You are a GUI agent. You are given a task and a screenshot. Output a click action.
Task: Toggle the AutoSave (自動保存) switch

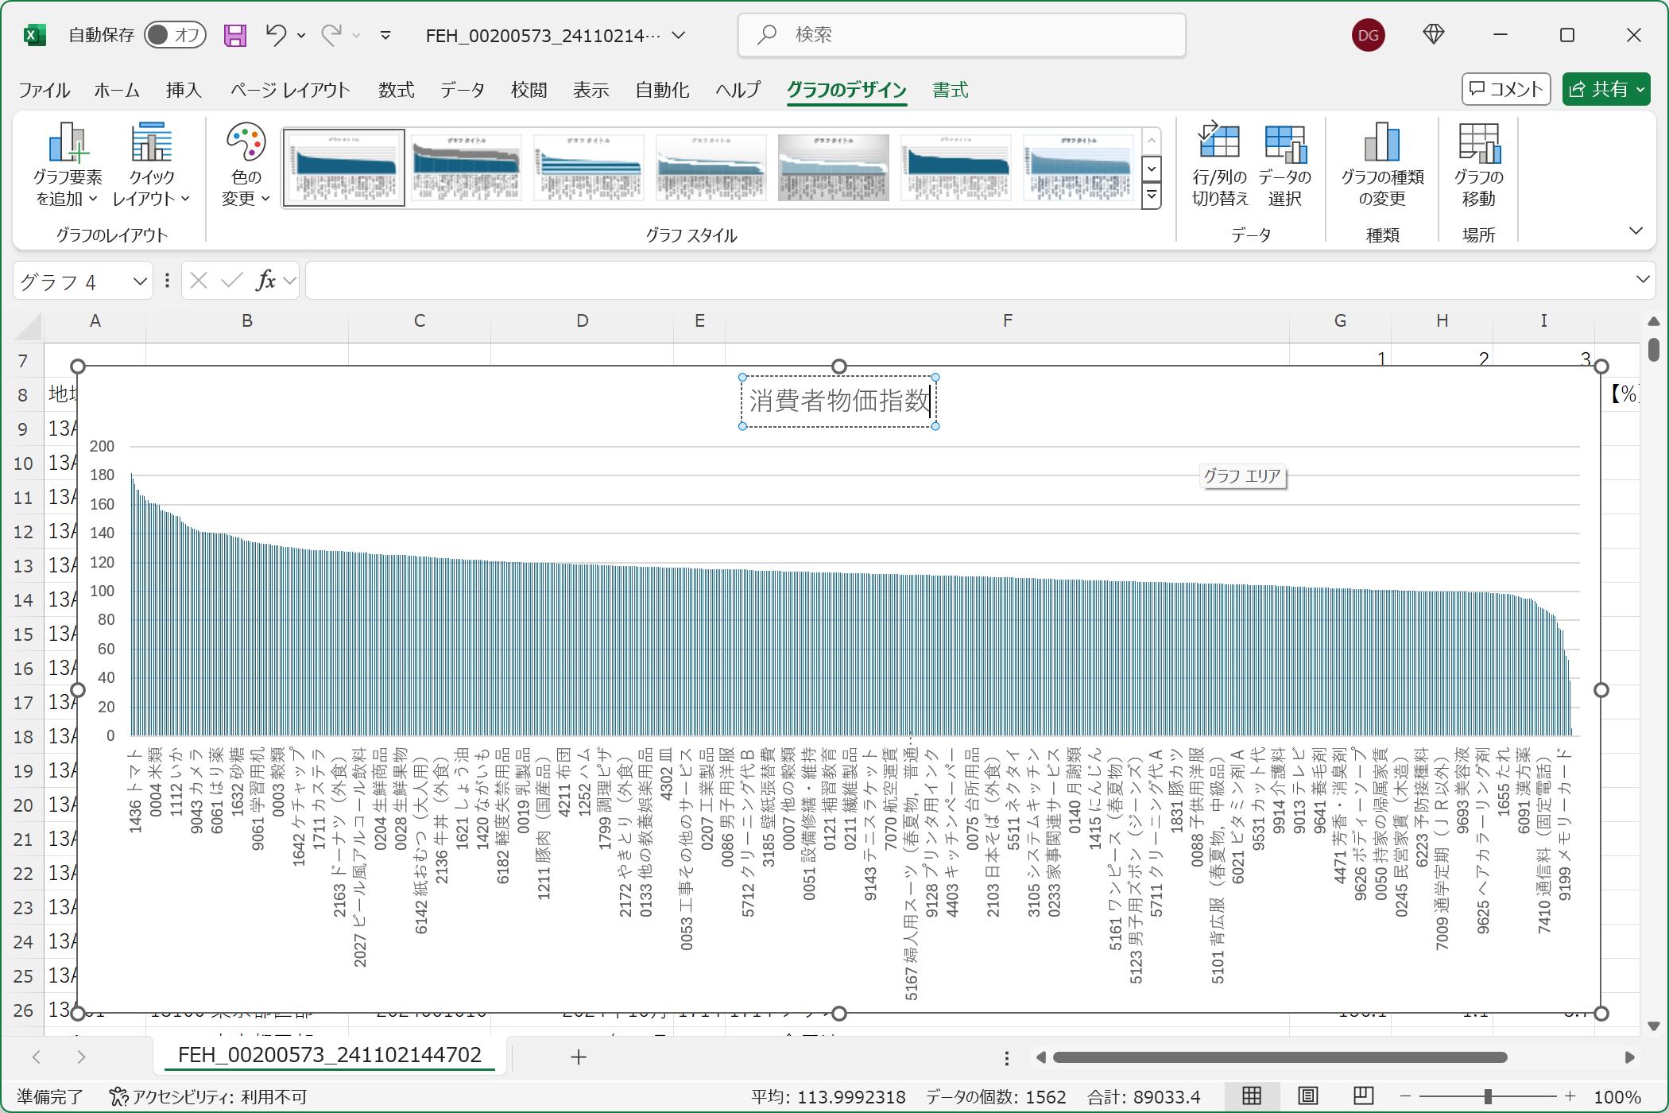[176, 35]
